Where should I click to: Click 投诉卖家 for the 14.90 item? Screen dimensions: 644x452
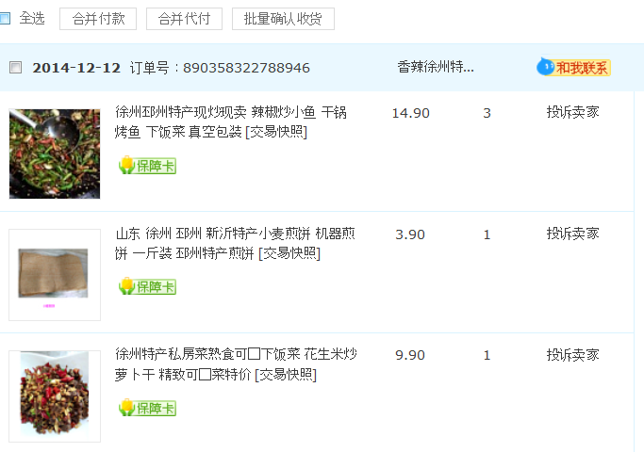[572, 112]
